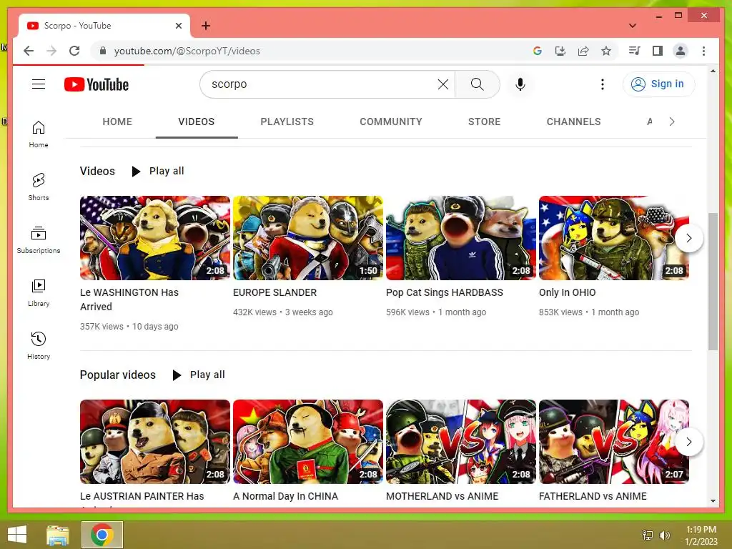This screenshot has height=549, width=732.
Task: Click A Normal Day In CHINA thumbnail
Action: [x=308, y=442]
